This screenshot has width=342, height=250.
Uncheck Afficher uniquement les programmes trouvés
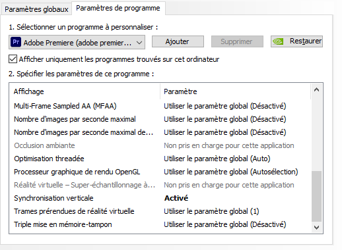point(13,59)
